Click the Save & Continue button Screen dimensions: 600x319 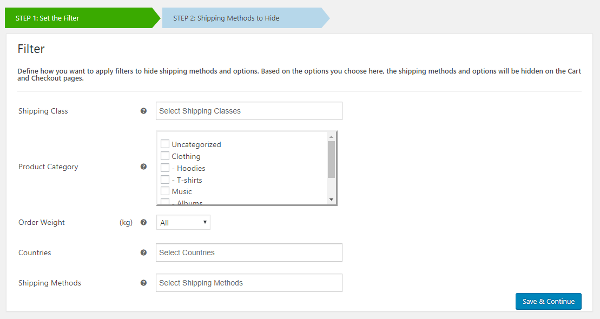[x=549, y=301]
